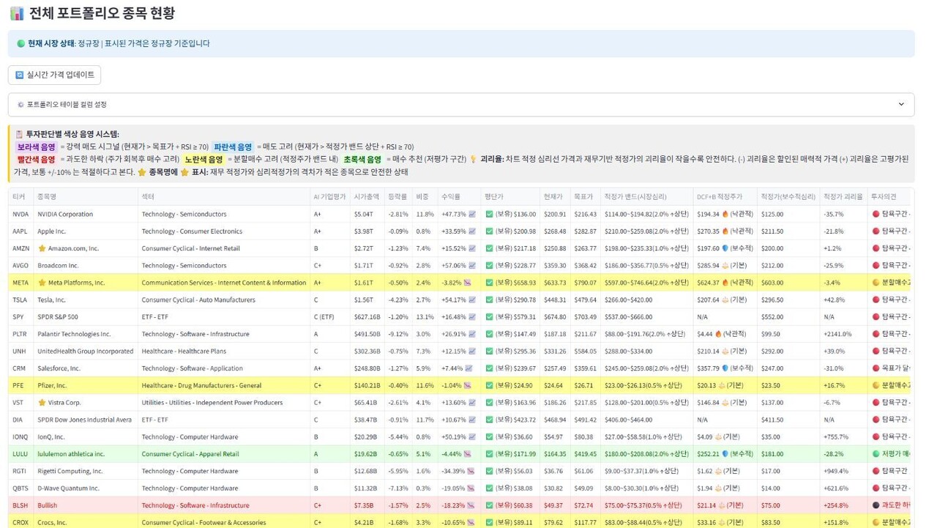This screenshot has width=937, height=528.
Task: Sort table by 수익률 column header
Action: [x=449, y=196]
